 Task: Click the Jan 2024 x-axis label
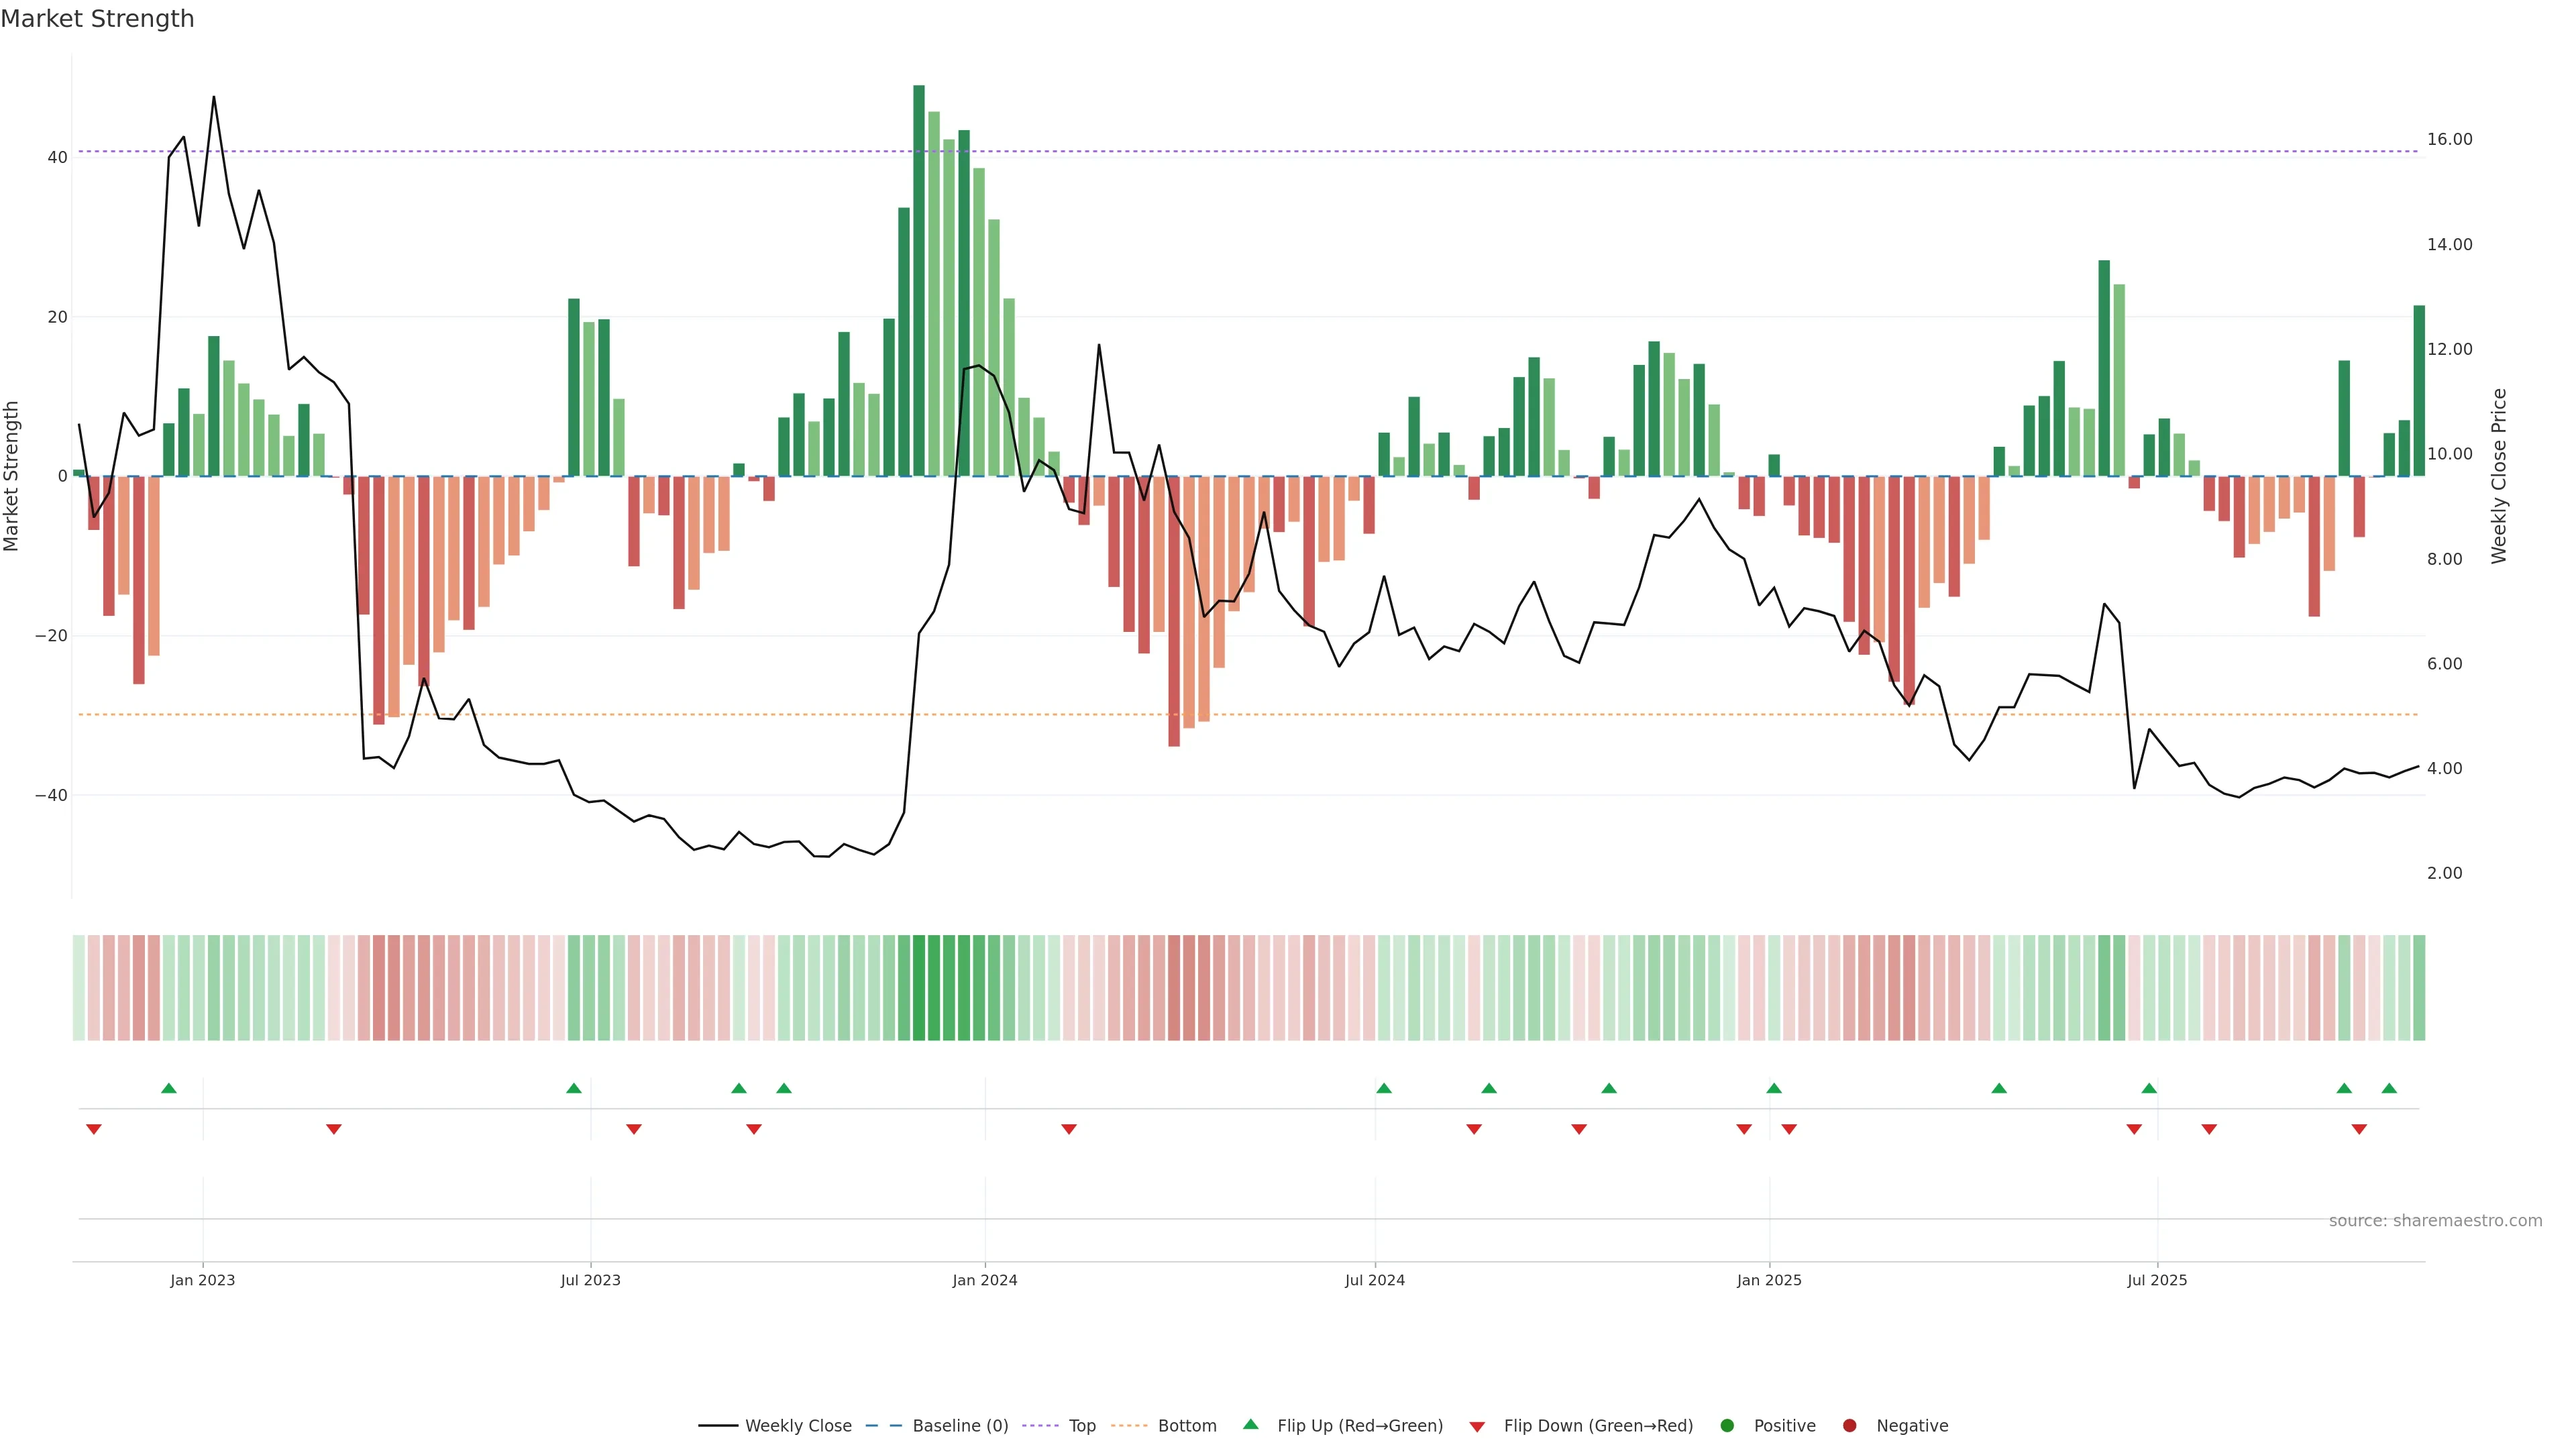985,1280
